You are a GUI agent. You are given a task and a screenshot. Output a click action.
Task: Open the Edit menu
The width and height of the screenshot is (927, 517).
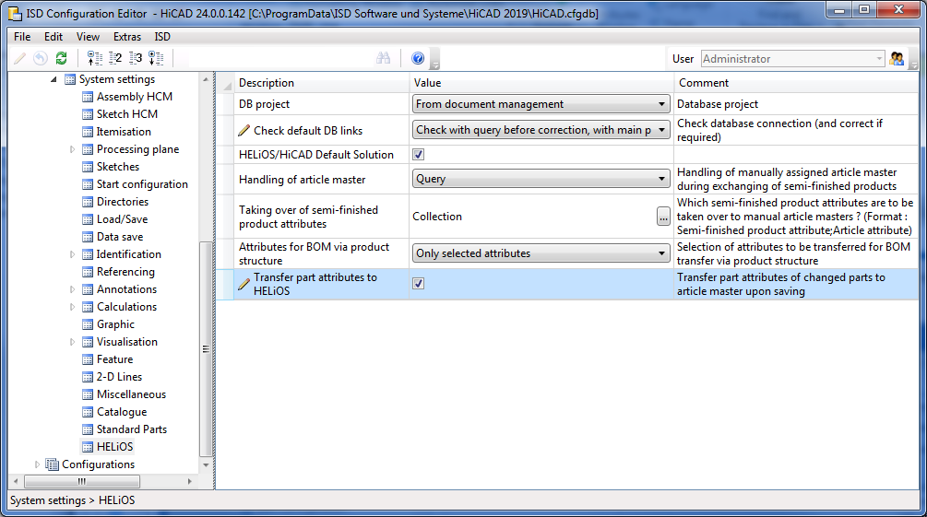point(53,37)
